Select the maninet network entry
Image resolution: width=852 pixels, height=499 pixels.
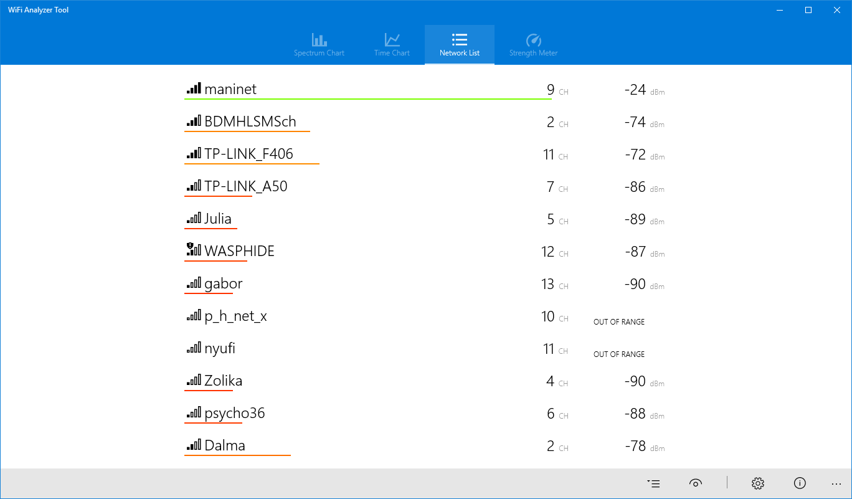pyautogui.click(x=232, y=88)
